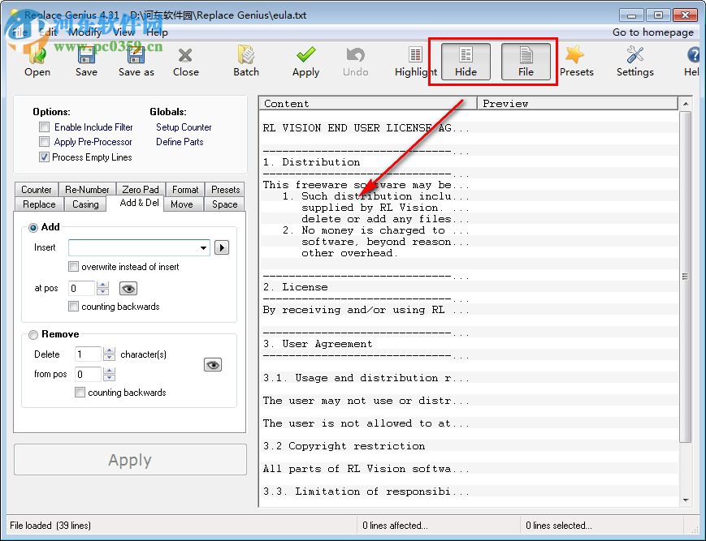Select the Remove radio button
Image resolution: width=706 pixels, height=541 pixels.
pyautogui.click(x=33, y=334)
